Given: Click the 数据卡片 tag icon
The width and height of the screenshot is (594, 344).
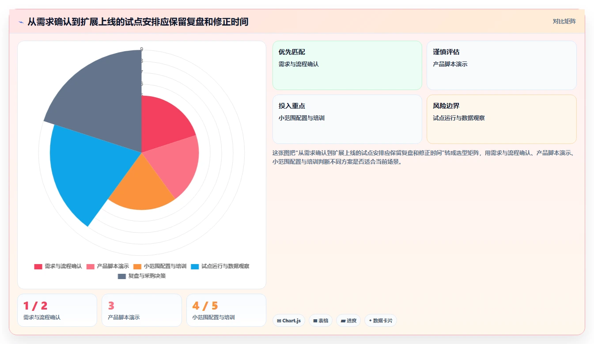Looking at the screenshot, I should click(x=370, y=321).
